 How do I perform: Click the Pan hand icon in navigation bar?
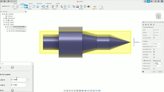click(70, 91)
